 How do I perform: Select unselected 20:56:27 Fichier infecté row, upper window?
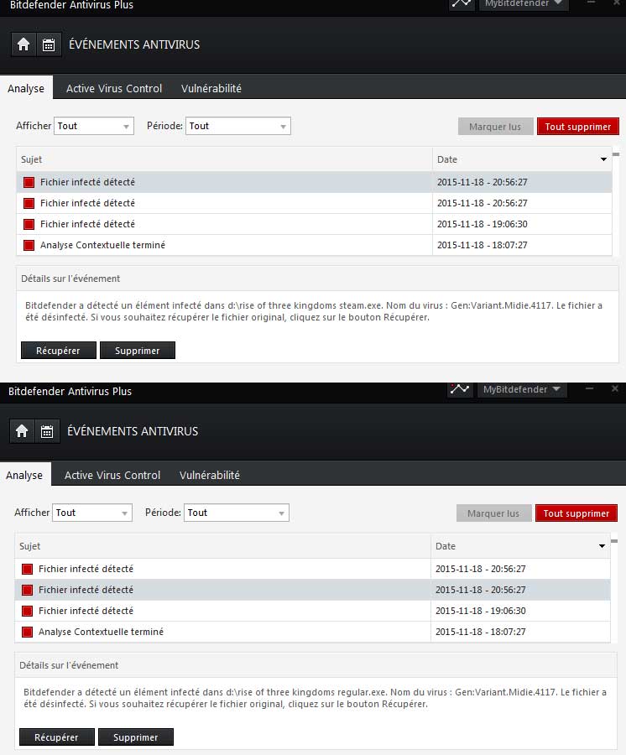click(314, 203)
